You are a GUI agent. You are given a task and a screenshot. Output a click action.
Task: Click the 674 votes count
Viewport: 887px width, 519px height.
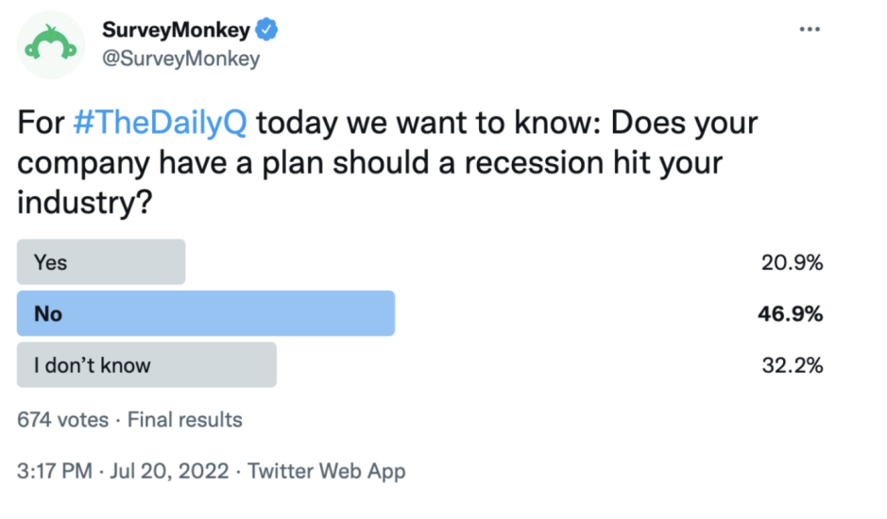pyautogui.click(x=62, y=420)
